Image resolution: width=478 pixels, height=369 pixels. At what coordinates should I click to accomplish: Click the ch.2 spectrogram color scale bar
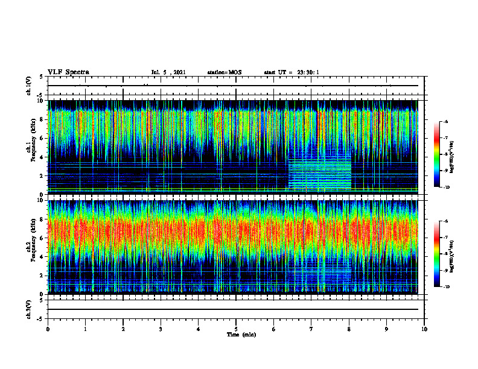(436, 254)
